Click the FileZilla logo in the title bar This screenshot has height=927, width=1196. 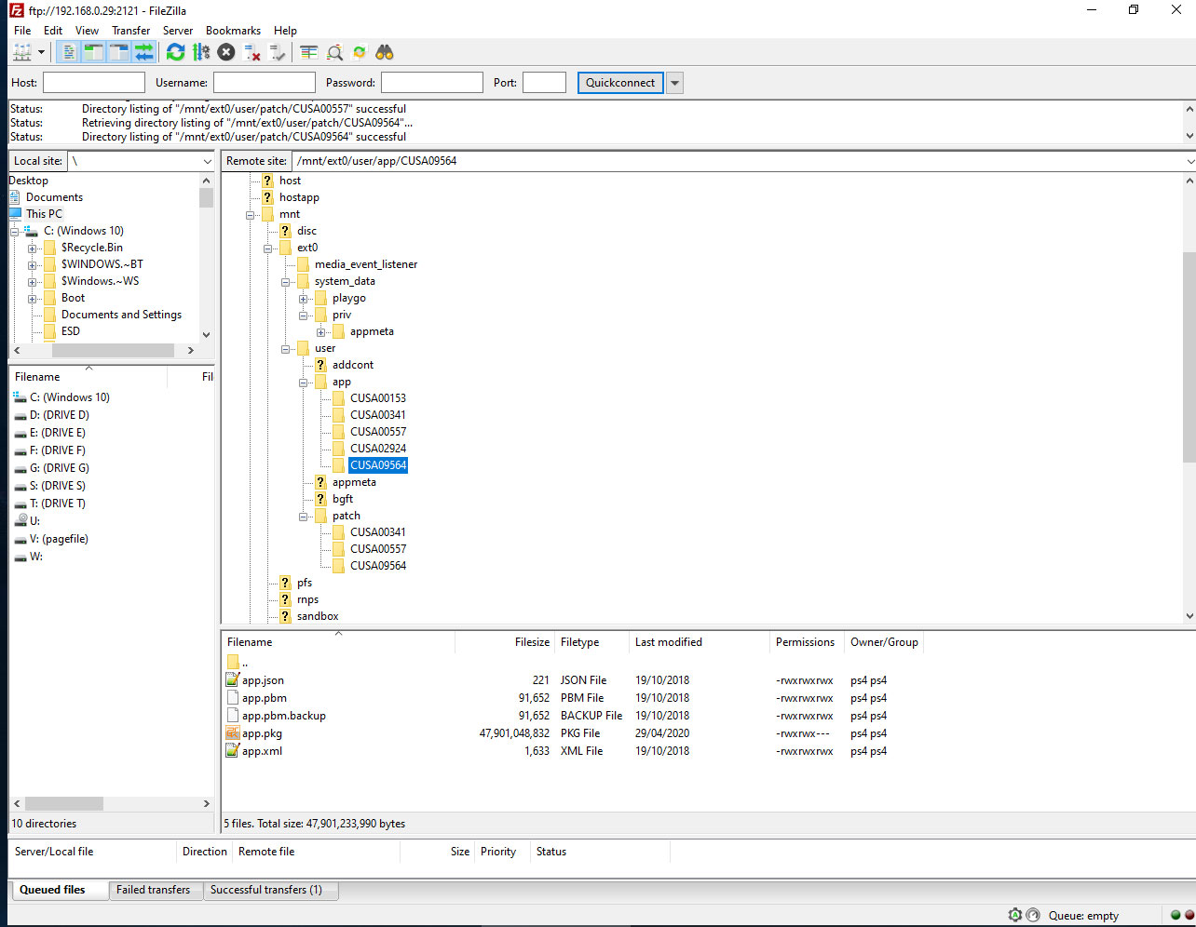coord(15,10)
